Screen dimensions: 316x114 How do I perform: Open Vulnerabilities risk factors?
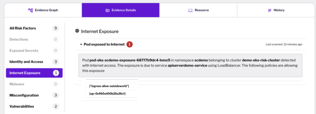point(34,106)
